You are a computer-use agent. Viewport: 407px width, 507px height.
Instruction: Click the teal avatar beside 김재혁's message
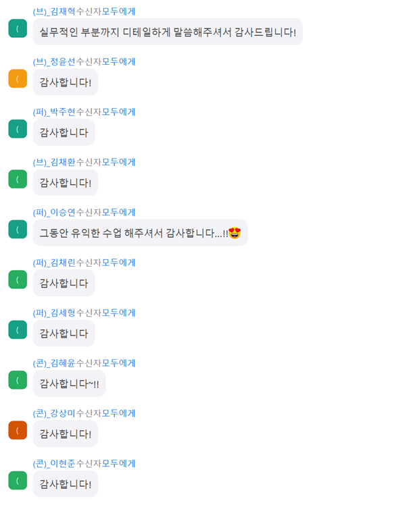(18, 28)
